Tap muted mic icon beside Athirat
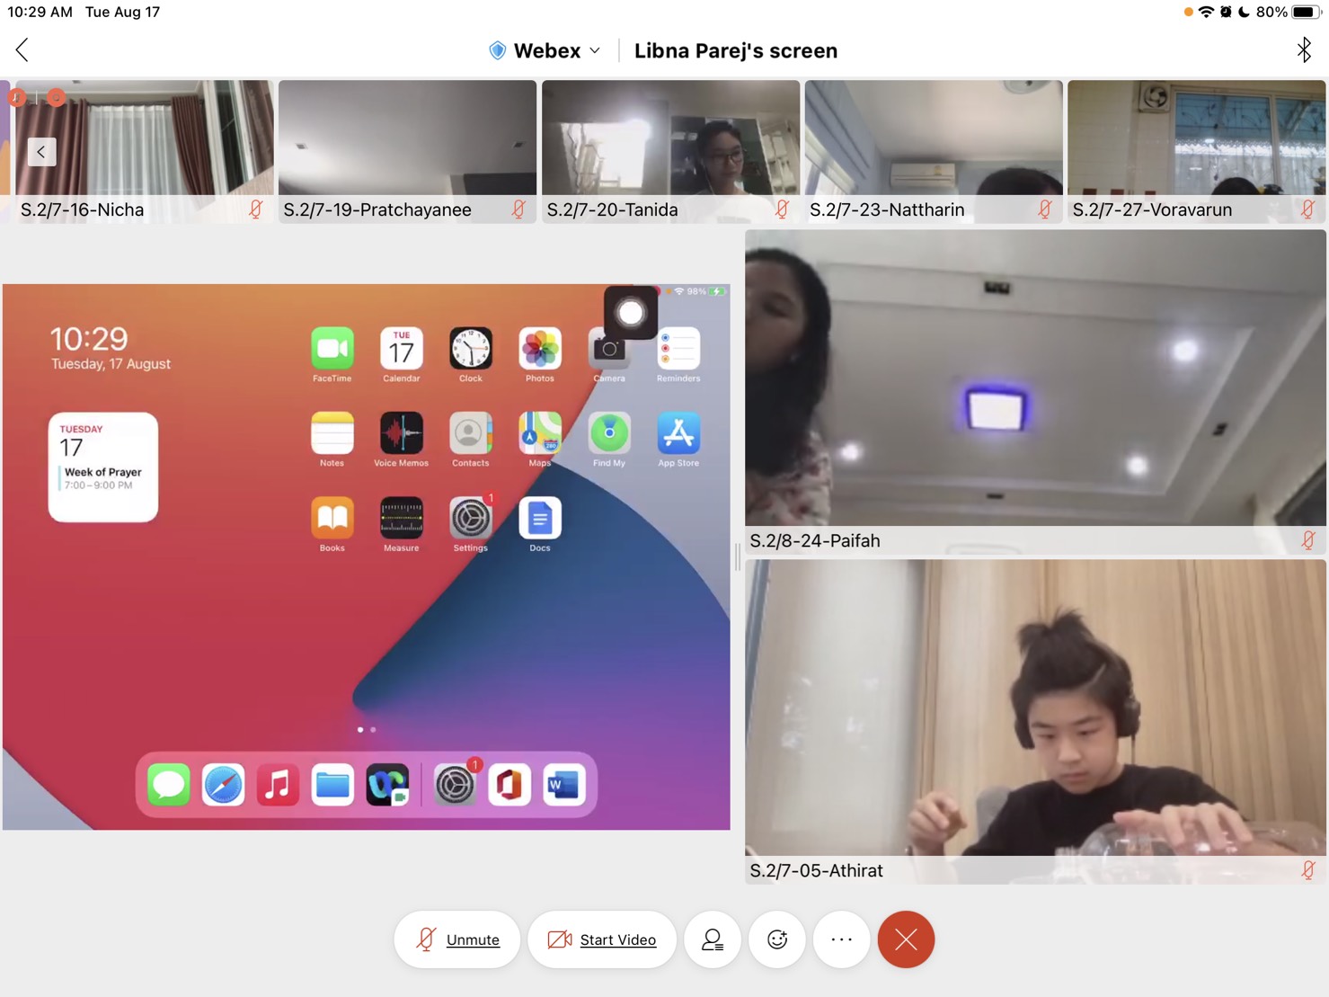Screen dimensions: 1329x997 (x=1307, y=870)
